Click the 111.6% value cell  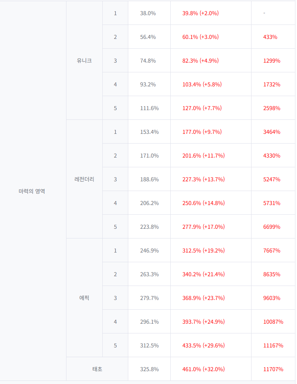pos(149,108)
